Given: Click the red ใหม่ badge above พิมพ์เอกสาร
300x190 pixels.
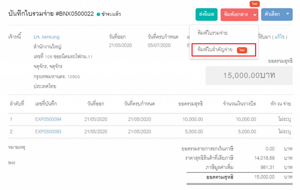Looking at the screenshot, I should 254,4.
